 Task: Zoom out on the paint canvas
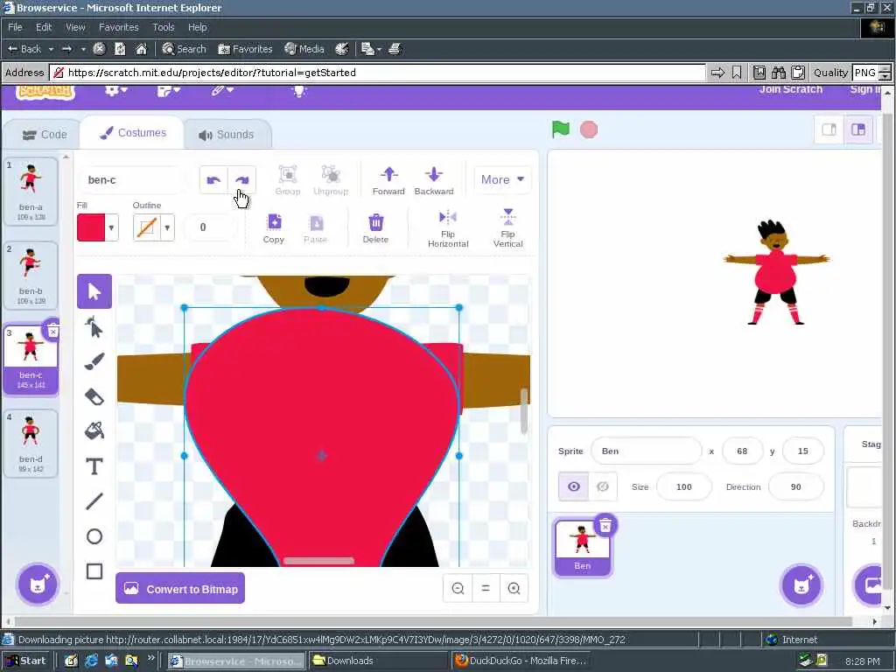458,588
